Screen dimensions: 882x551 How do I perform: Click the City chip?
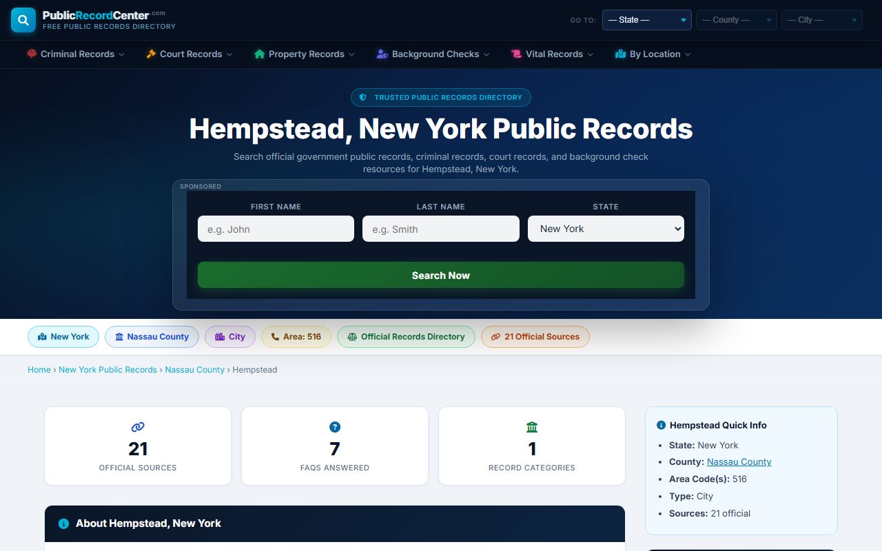coord(230,337)
